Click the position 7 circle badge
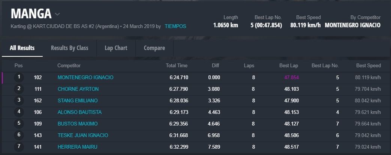Viewport: 391px width, 155px height. point(19,147)
